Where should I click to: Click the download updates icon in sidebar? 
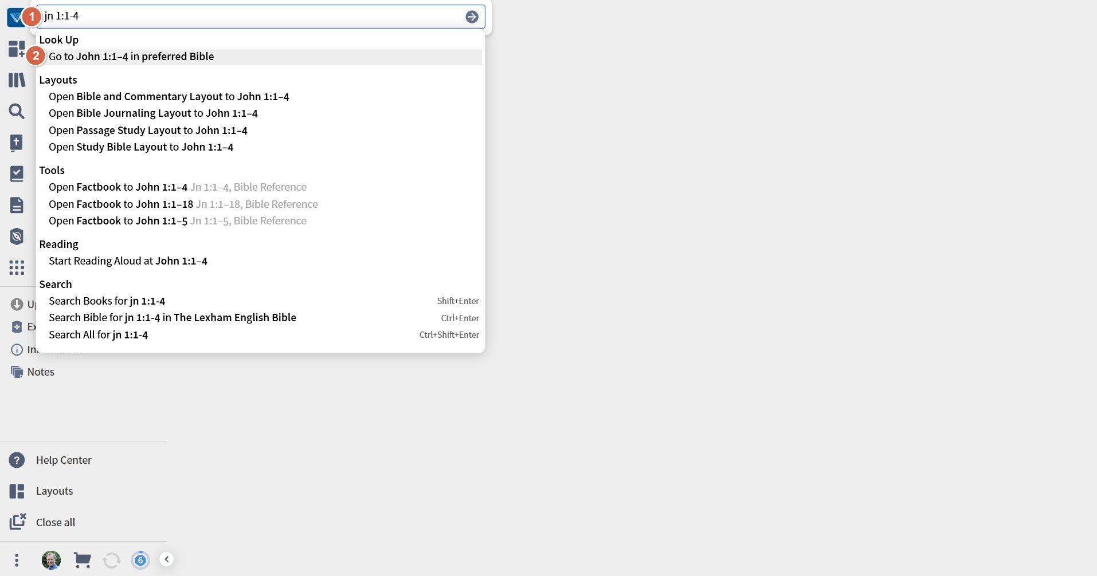pyautogui.click(x=17, y=305)
